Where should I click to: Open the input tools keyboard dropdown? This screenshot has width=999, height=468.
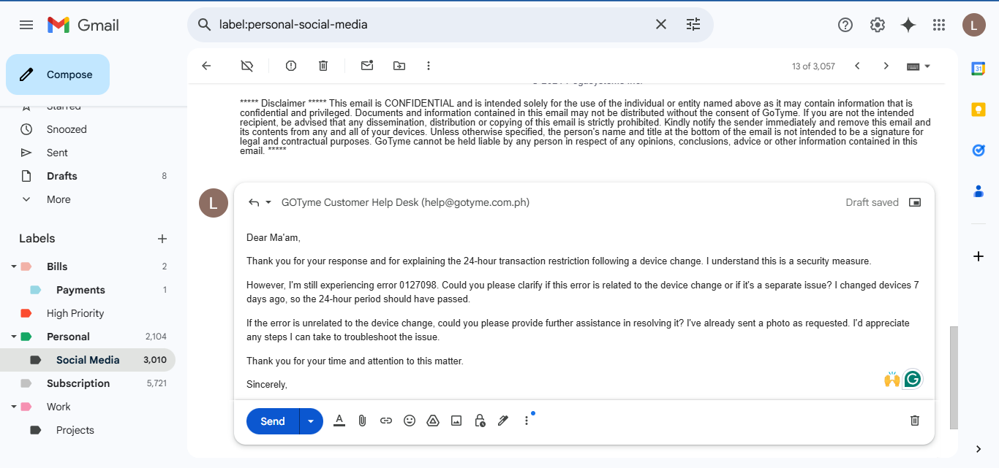pyautogui.click(x=919, y=66)
